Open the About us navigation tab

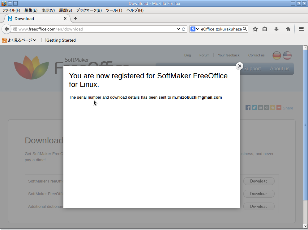(280, 68)
